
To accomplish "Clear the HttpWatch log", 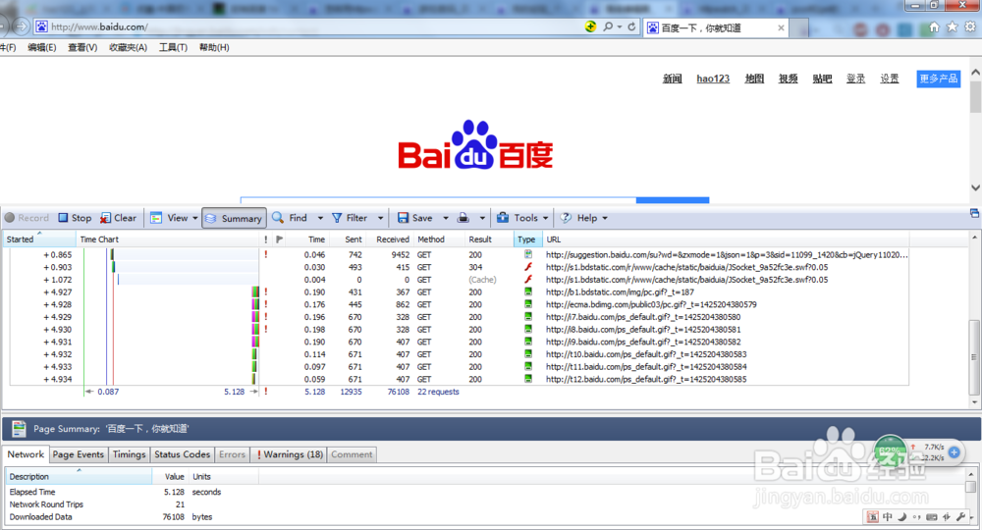I will (x=119, y=218).
